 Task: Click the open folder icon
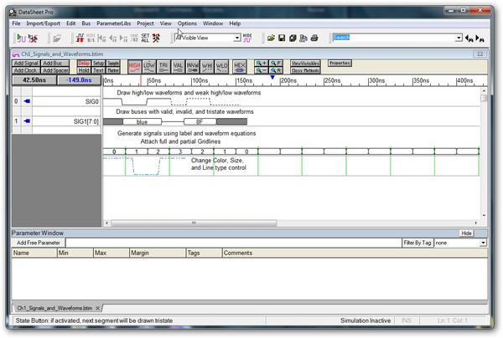tap(271, 38)
